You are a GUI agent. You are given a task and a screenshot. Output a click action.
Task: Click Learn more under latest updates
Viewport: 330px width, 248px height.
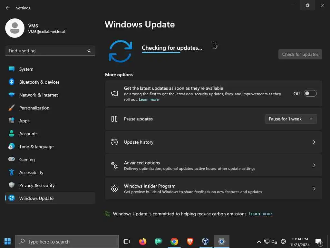149,99
